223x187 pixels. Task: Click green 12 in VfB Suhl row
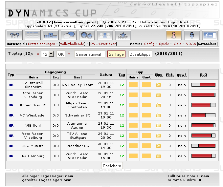[122, 125]
